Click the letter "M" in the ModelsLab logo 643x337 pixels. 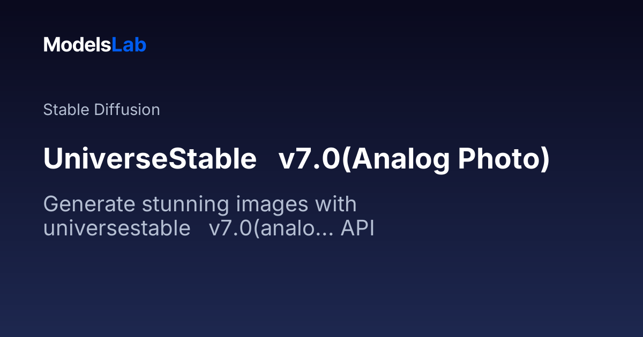[x=51, y=45]
